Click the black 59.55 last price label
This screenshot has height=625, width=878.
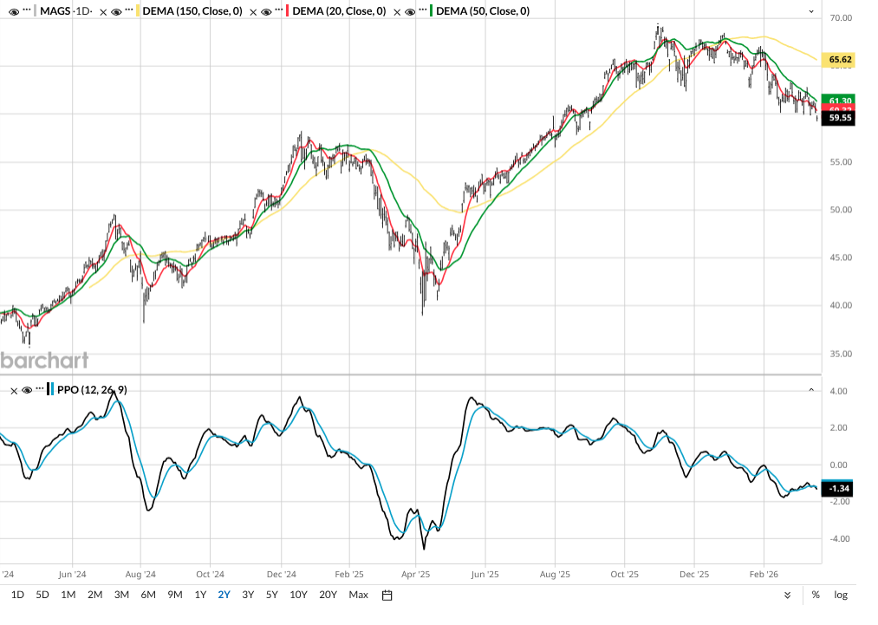point(838,118)
